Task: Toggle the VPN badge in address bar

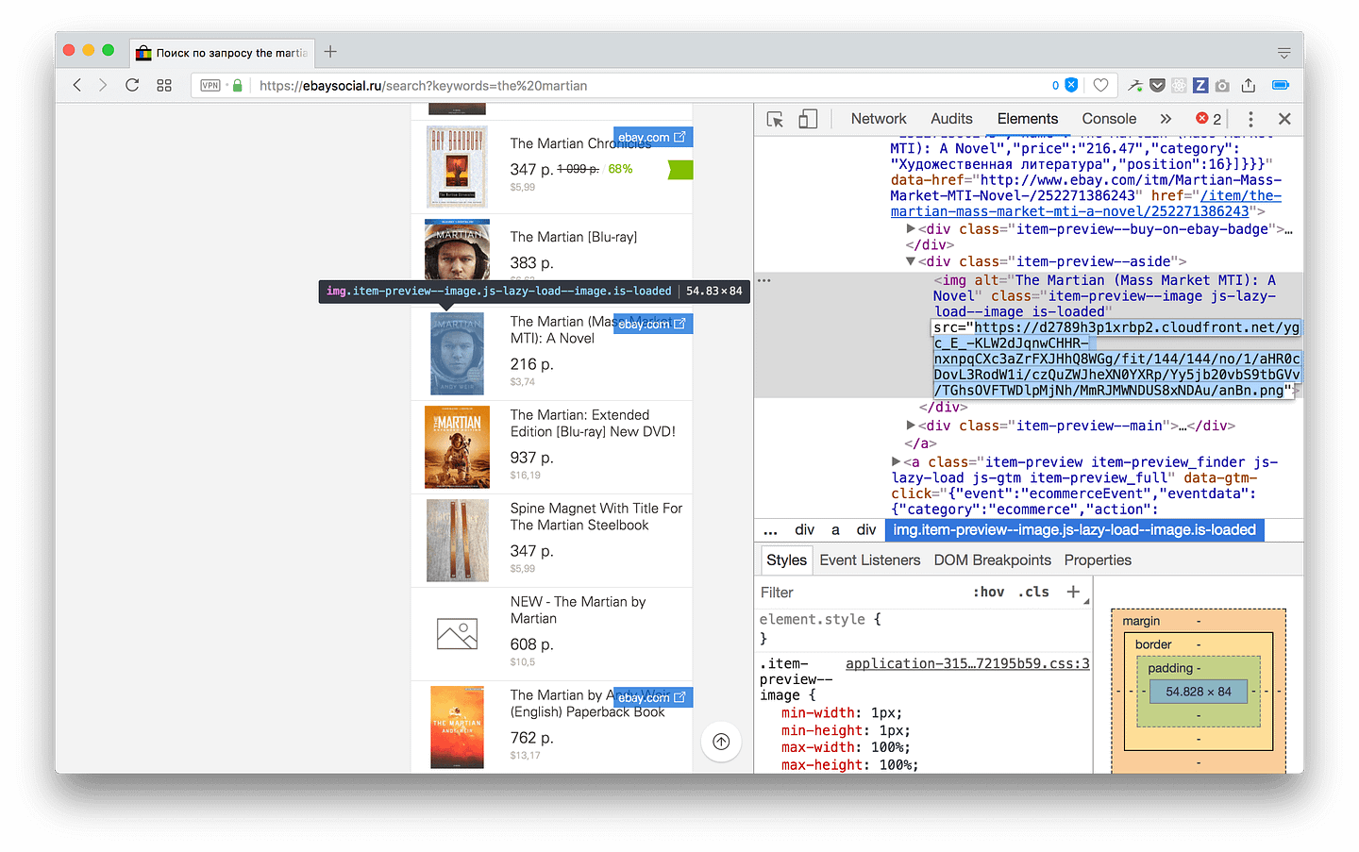Action: pyautogui.click(x=210, y=85)
